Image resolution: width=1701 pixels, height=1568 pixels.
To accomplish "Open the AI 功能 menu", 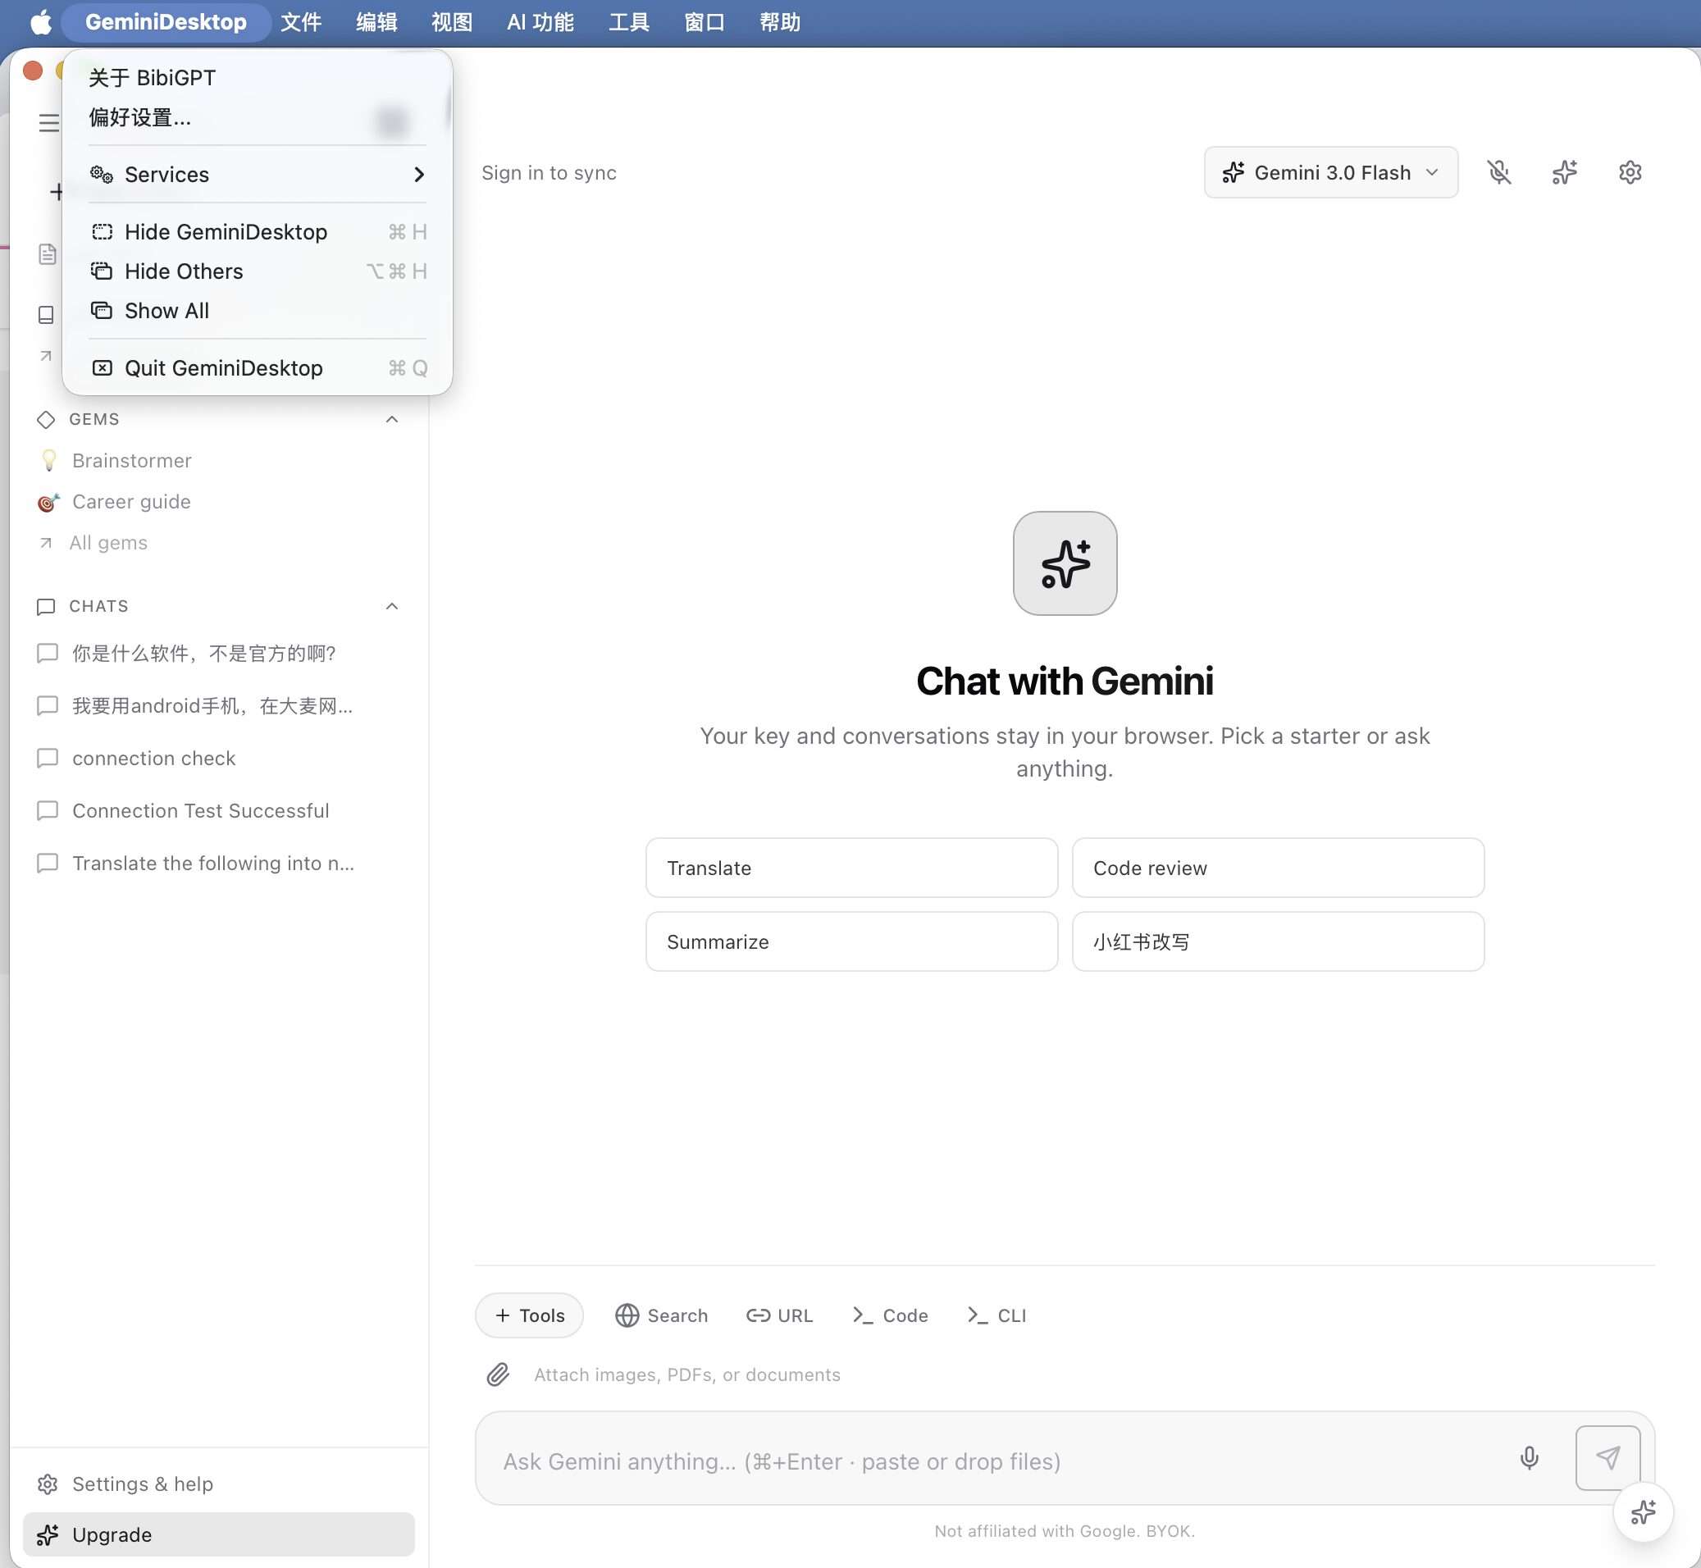I will tap(540, 22).
